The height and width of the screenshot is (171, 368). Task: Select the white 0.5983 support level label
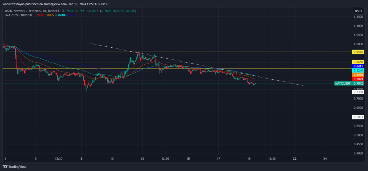(358, 117)
